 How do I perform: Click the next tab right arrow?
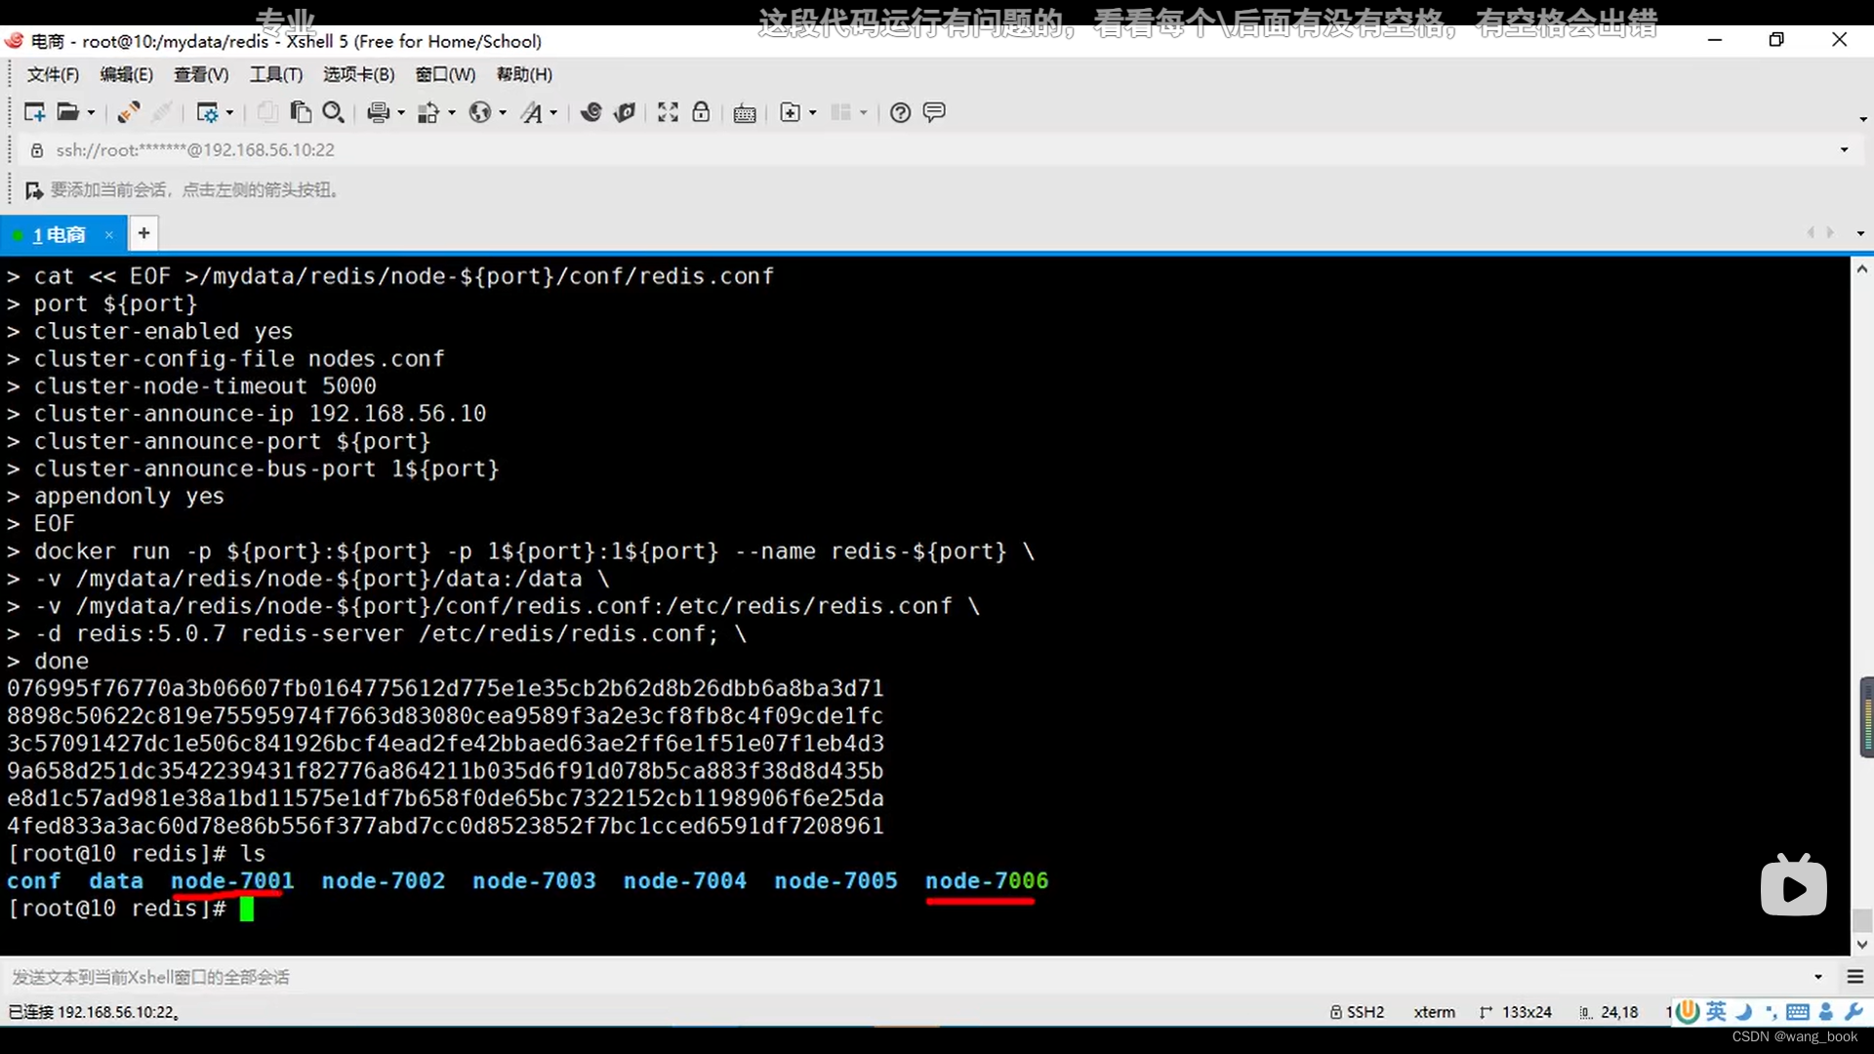pos(1830,233)
